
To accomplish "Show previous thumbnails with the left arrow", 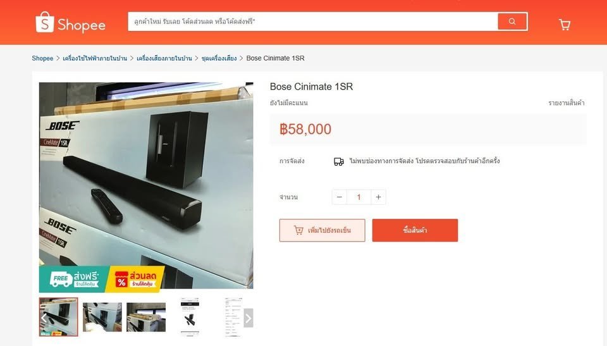I will pyautogui.click(x=44, y=318).
